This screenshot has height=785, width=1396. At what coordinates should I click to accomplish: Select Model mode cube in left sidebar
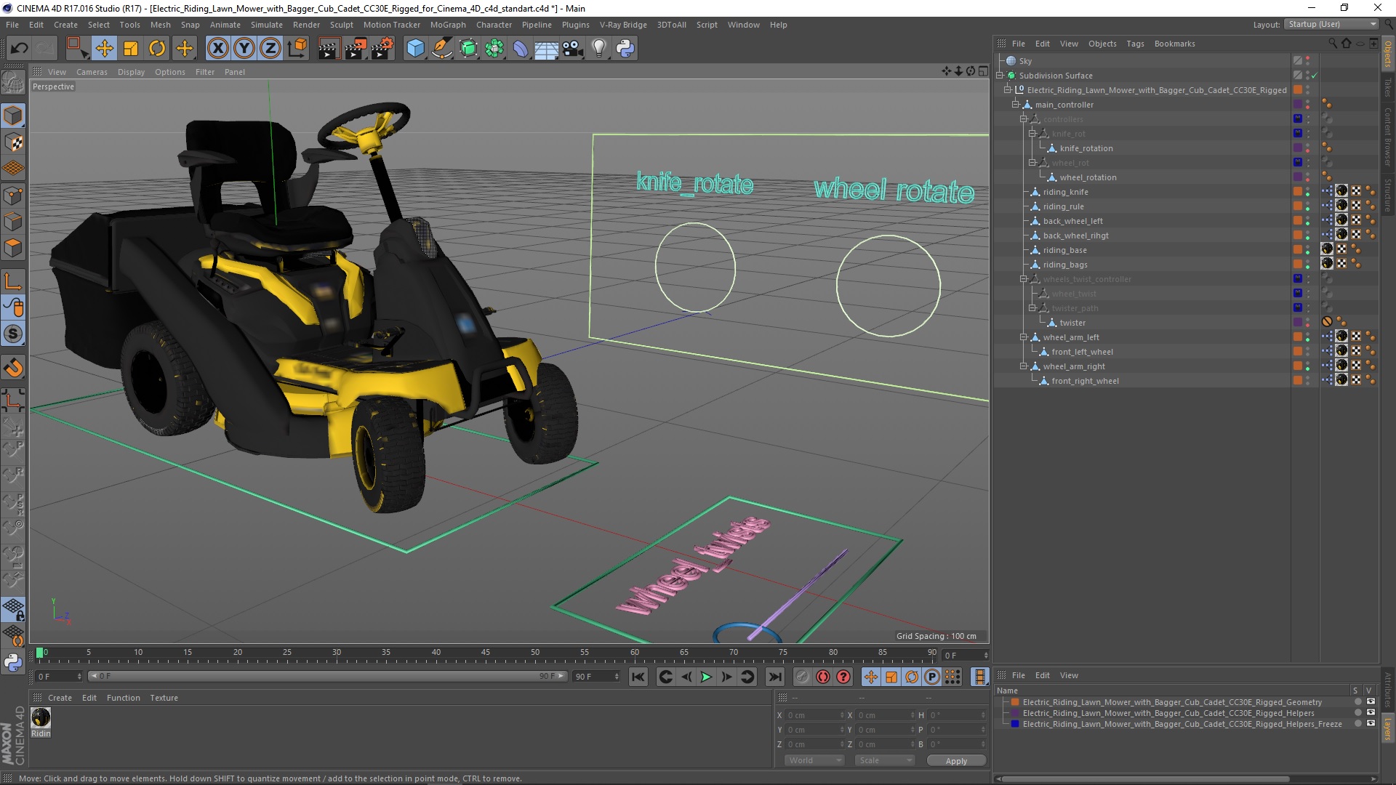click(x=13, y=116)
